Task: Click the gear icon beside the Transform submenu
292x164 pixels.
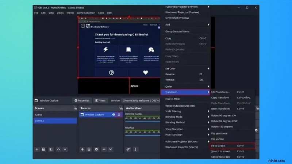Action: (x=256, y=130)
